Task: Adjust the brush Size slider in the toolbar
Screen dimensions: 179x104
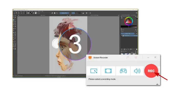Action: tap(76, 13)
